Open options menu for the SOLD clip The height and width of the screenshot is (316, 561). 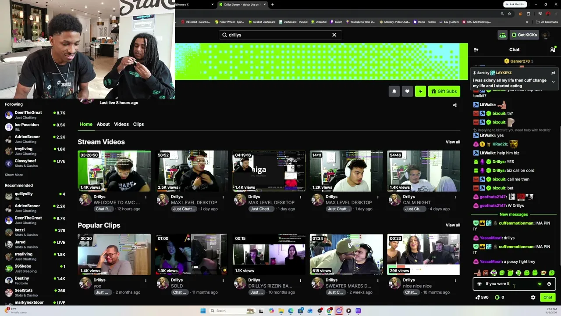click(223, 280)
